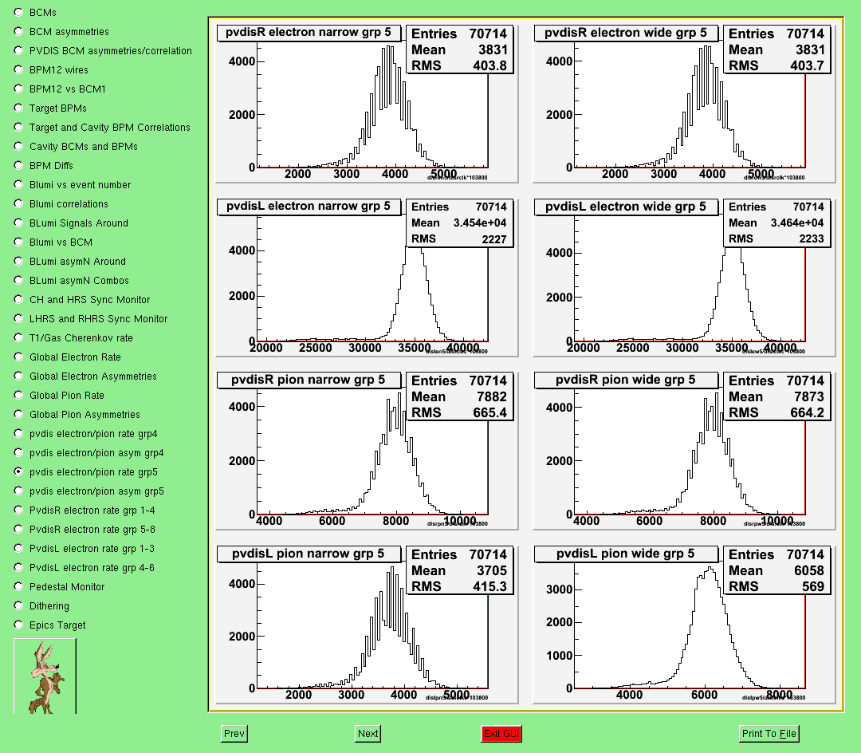Click the title 'pvdisL pion wide grp 5'
The image size is (861, 753).
pyautogui.click(x=626, y=554)
